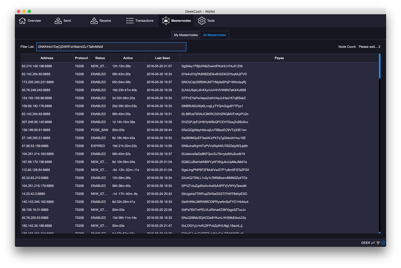This screenshot has height=268, width=401.
Task: Switch to the My Masternodes tab
Action: [186, 35]
